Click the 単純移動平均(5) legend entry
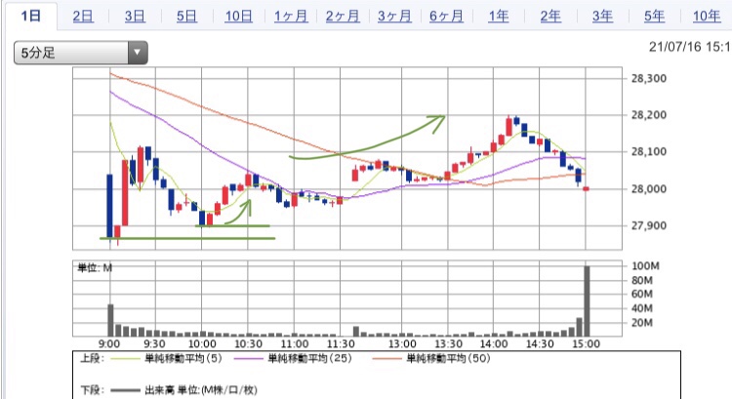732x399 pixels. tap(167, 358)
